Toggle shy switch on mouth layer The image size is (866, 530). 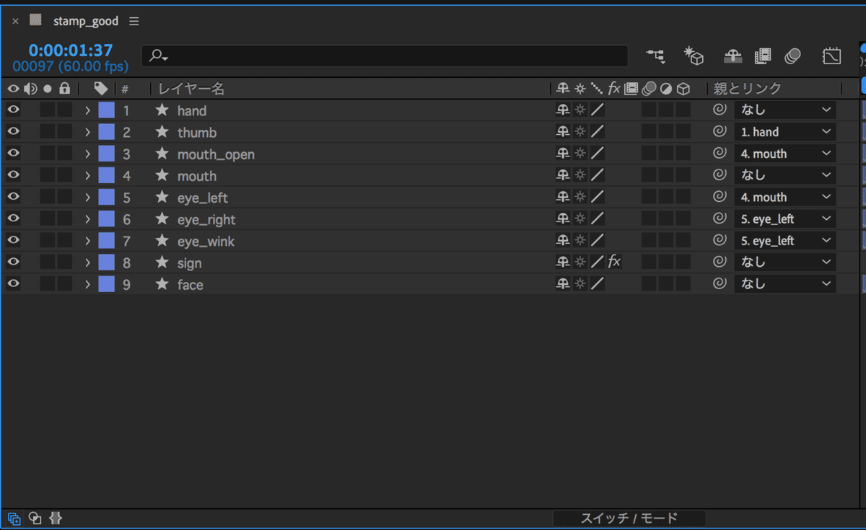tap(563, 175)
